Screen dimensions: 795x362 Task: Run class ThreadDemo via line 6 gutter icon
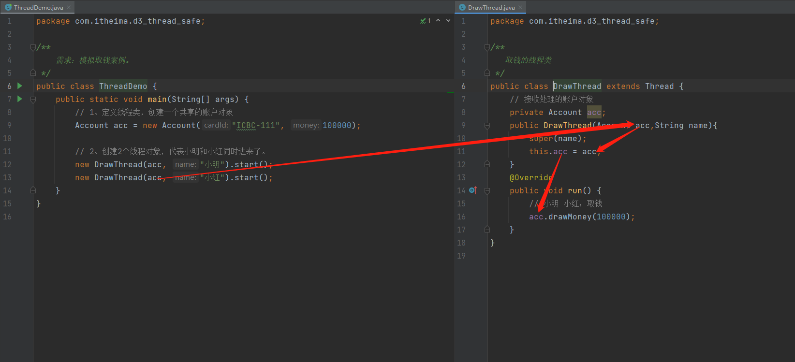(20, 86)
